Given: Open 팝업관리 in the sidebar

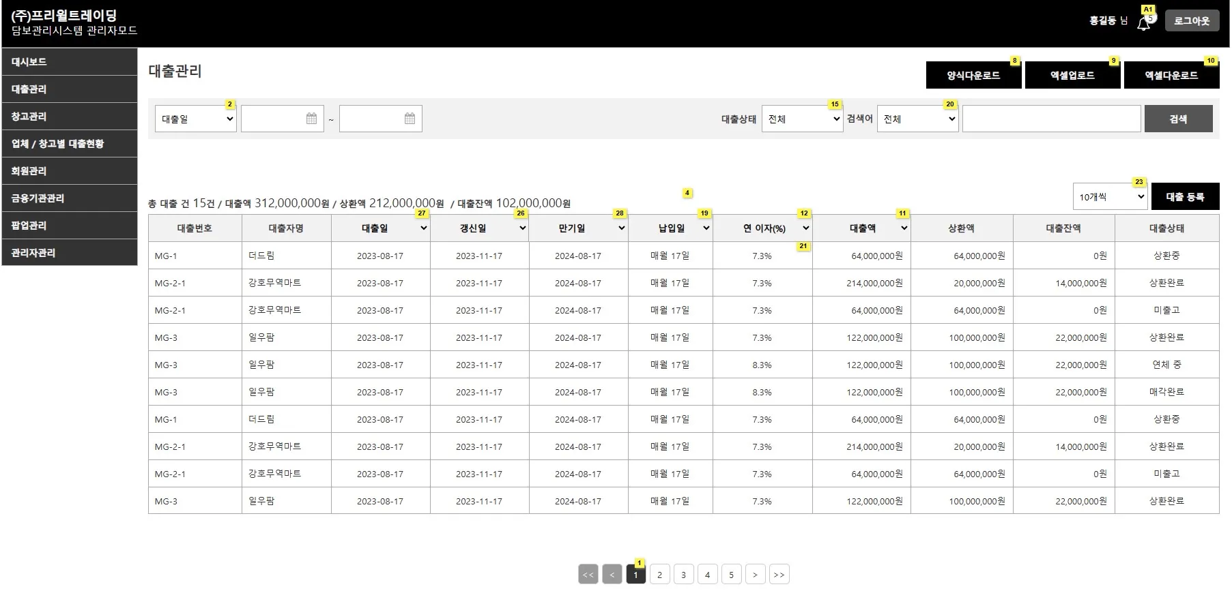Looking at the screenshot, I should (70, 225).
